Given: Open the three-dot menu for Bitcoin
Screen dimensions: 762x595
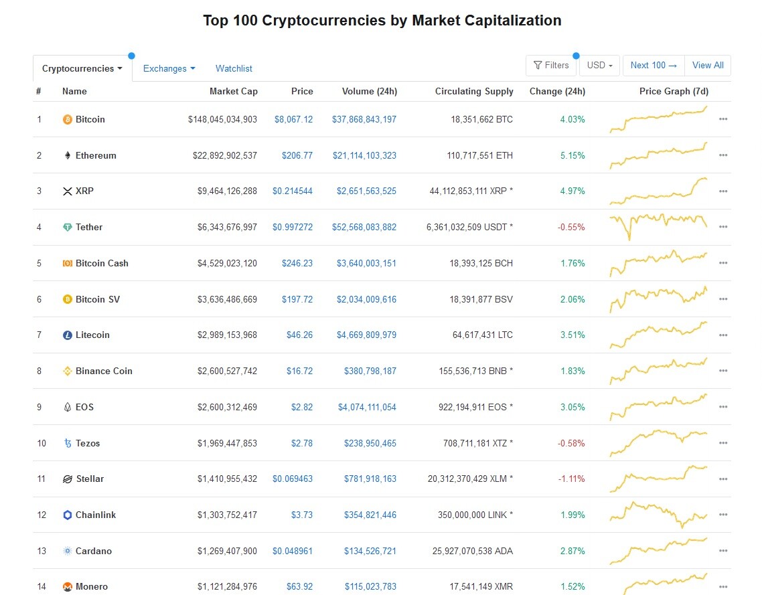Looking at the screenshot, I should point(723,119).
